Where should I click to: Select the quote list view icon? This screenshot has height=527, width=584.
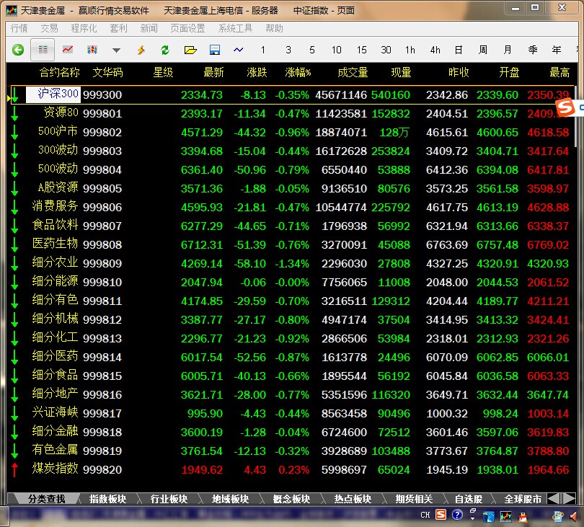pos(43,50)
